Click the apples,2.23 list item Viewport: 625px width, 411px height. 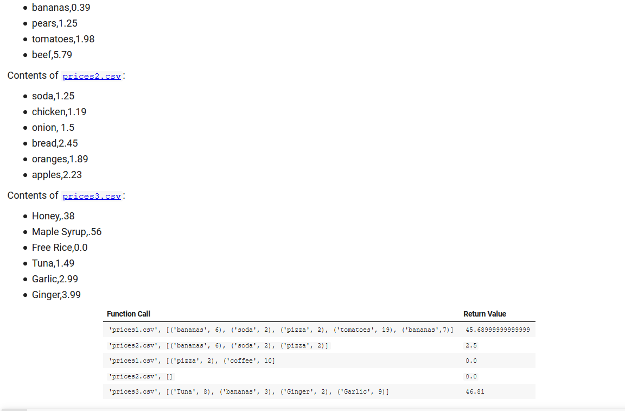(x=56, y=175)
